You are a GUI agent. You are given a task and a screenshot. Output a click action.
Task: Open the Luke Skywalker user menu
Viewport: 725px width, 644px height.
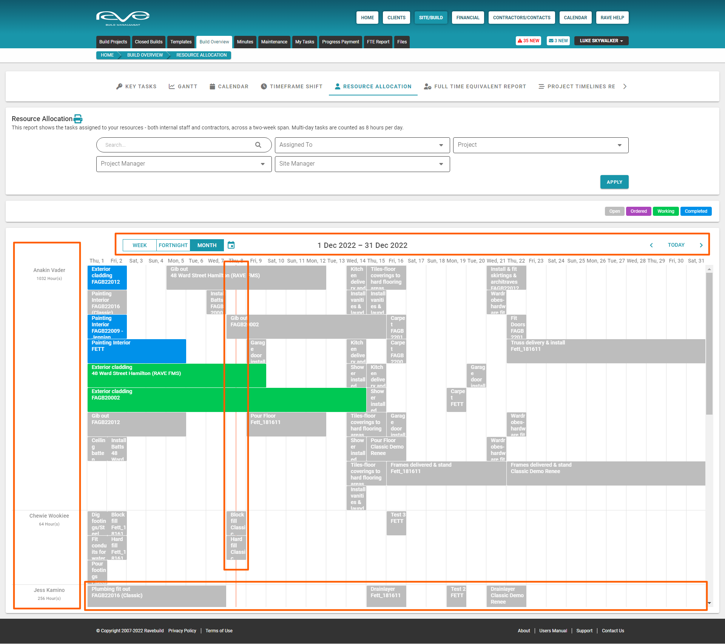click(601, 41)
